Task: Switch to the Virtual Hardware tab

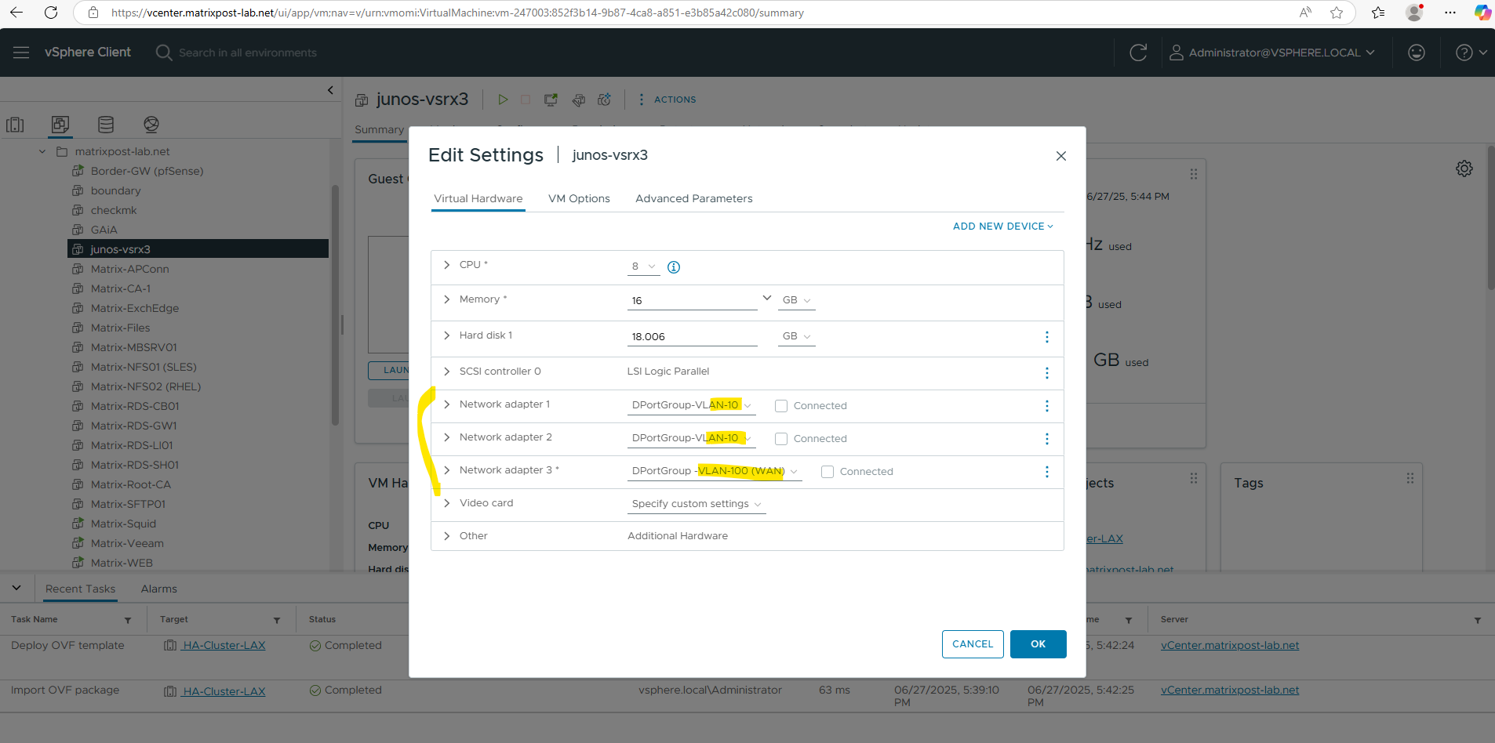Action: (478, 199)
